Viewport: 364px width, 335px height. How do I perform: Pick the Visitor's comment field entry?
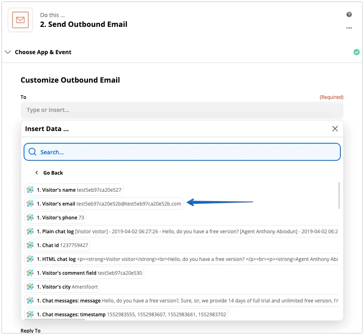(84, 273)
